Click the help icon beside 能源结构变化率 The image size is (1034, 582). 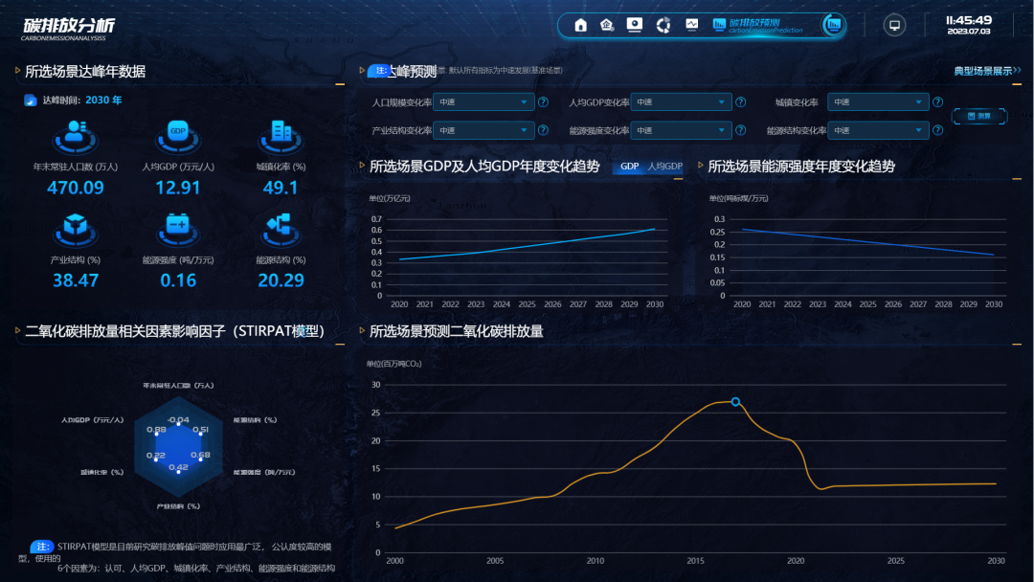[x=937, y=131]
